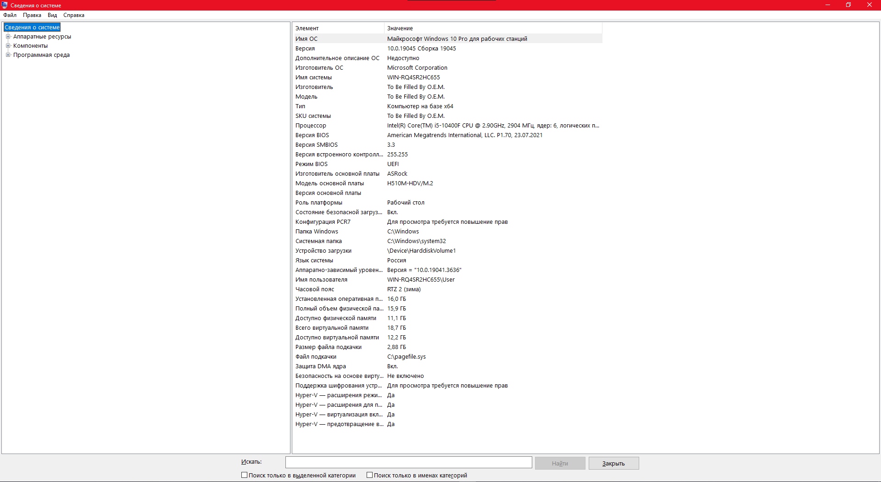This screenshot has height=482, width=881.
Task: Select the Имя системы row label
Action: [313, 78]
